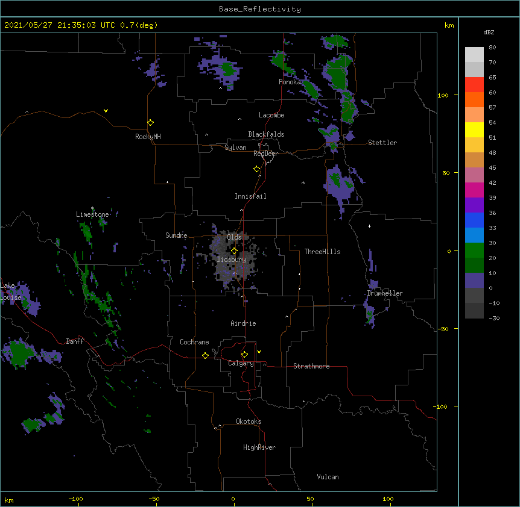Click the dBZ legend heading
Viewport: 520px width, 507px height.
point(489,32)
